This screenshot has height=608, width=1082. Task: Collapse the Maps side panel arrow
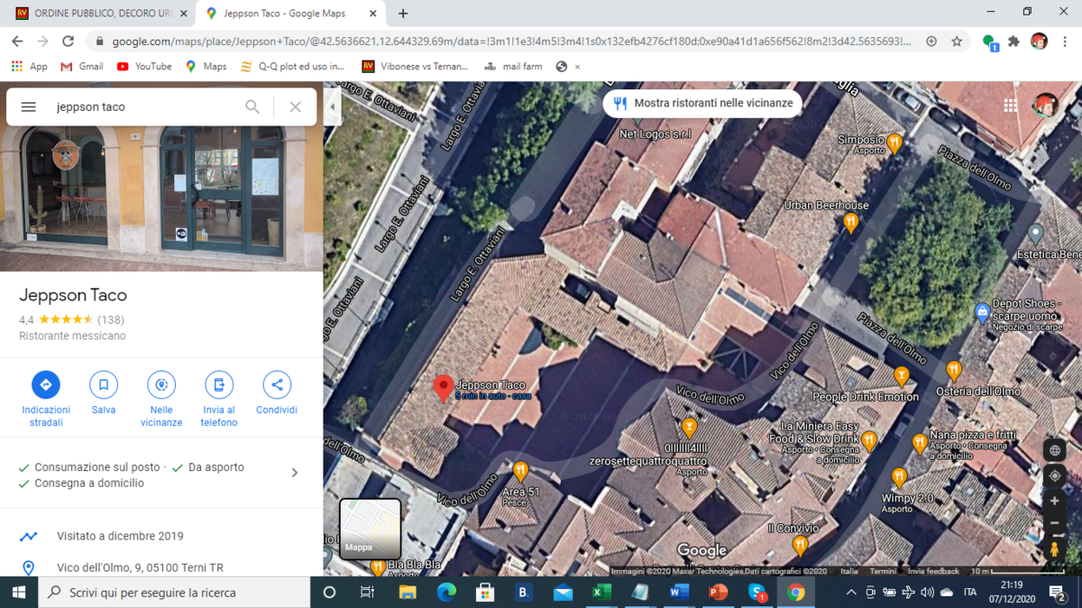pyautogui.click(x=332, y=106)
